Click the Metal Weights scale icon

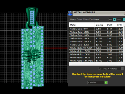[x=70, y=14]
